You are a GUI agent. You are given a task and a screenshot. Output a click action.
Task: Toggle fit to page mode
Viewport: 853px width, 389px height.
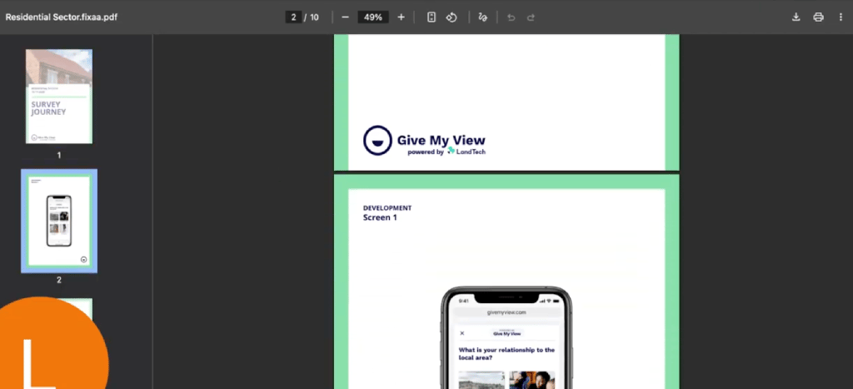431,17
